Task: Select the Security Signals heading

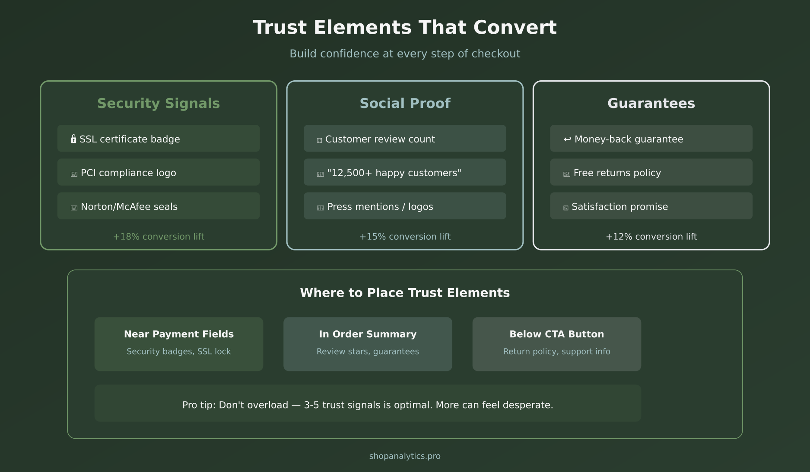Action: tap(159, 103)
